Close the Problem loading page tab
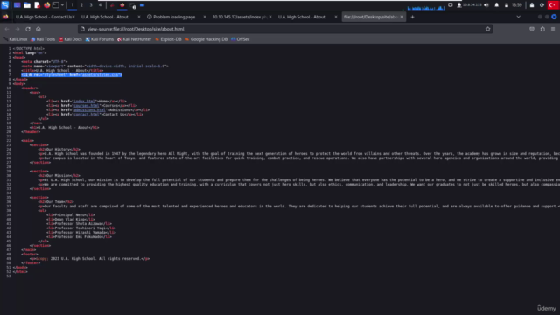This screenshot has width=560, height=315. pos(205,17)
